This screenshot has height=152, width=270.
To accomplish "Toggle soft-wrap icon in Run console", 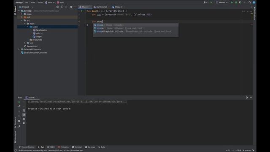I will (x=24, y=111).
